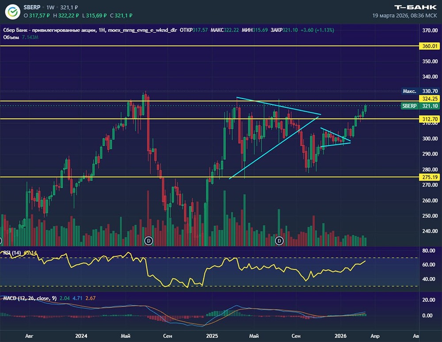Click the 370.00 price axis label

click(430, 30)
